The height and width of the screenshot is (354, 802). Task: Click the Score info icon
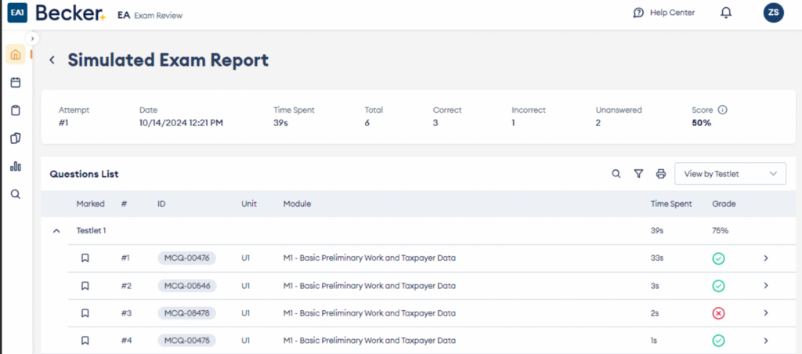click(x=722, y=110)
